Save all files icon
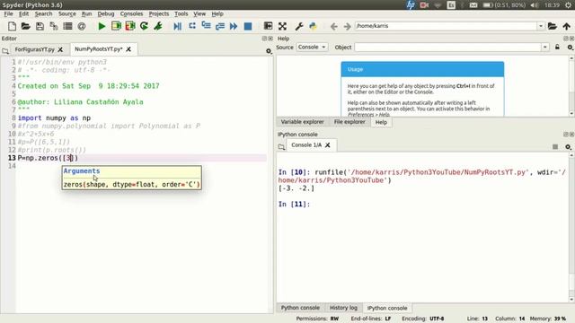The width and height of the screenshot is (575, 323). (54, 26)
